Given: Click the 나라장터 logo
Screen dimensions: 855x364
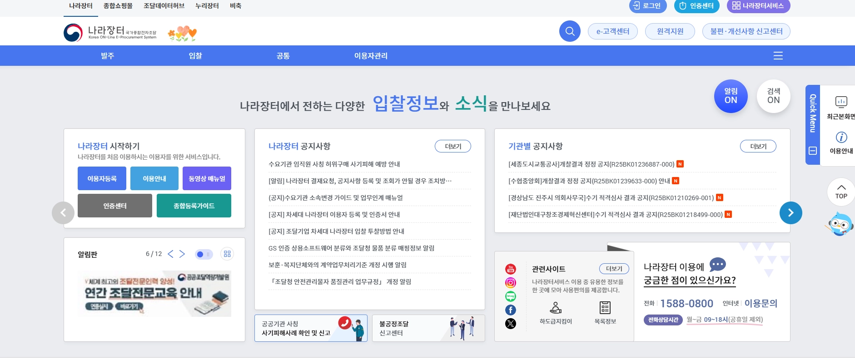Looking at the screenshot, I should coord(110,33).
